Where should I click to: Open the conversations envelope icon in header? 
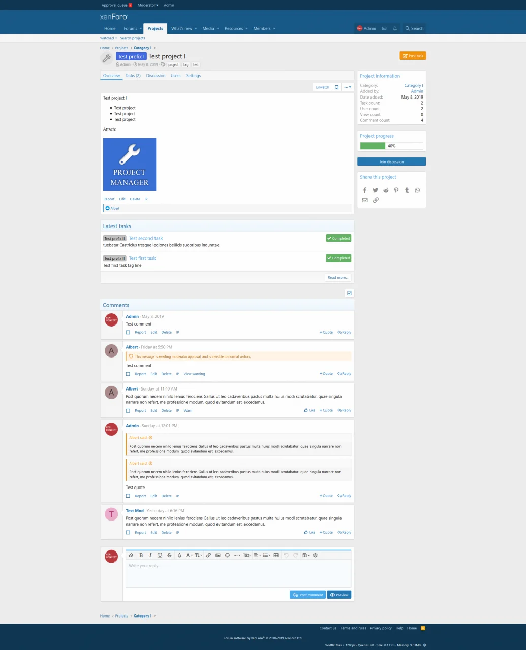(x=384, y=29)
